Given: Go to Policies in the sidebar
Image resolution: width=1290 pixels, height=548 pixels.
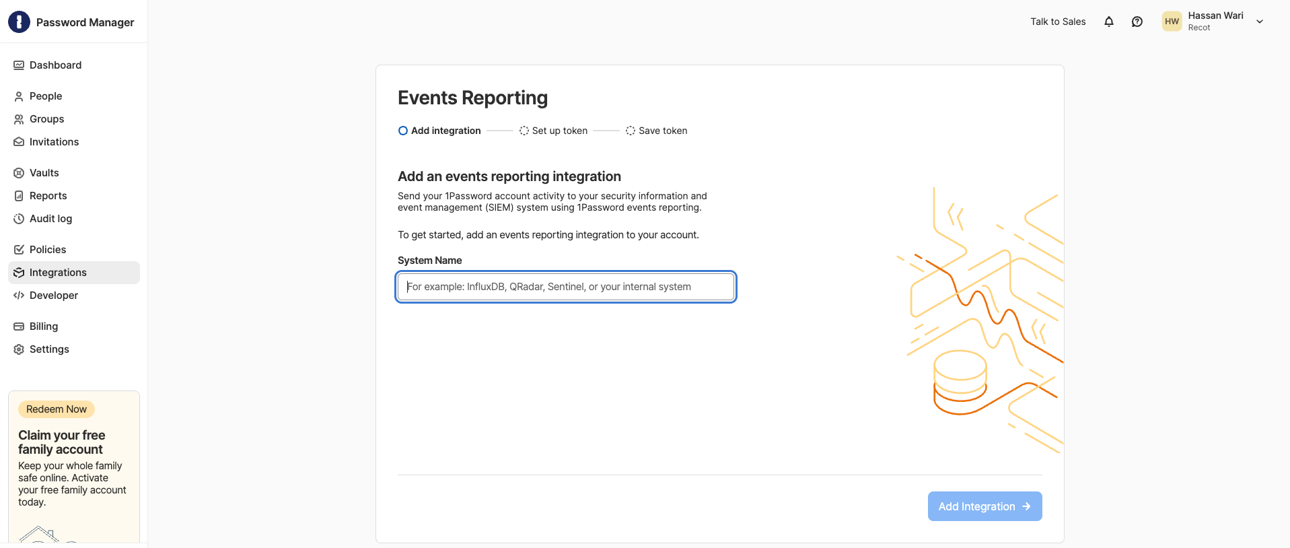Looking at the screenshot, I should coord(74,250).
